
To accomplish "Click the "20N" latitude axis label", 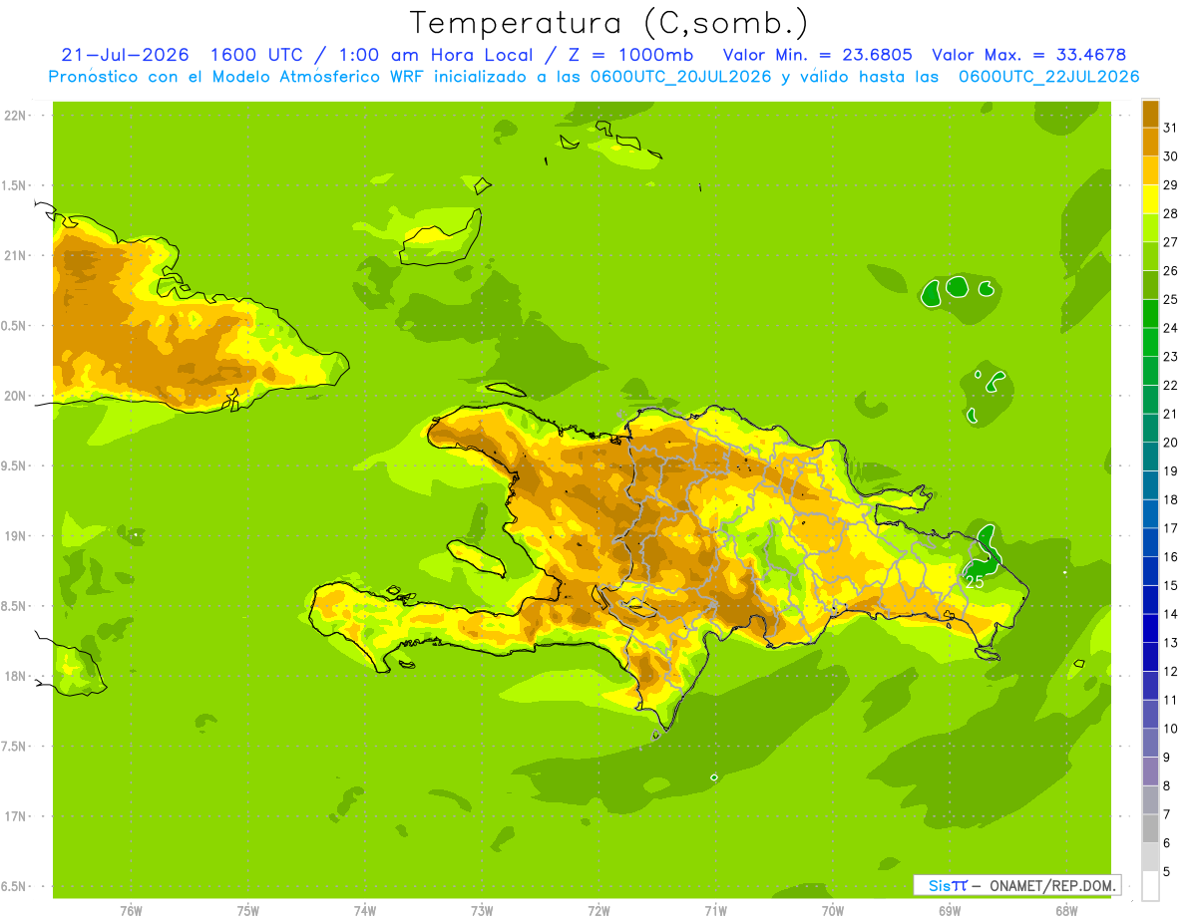I will click(x=15, y=395).
